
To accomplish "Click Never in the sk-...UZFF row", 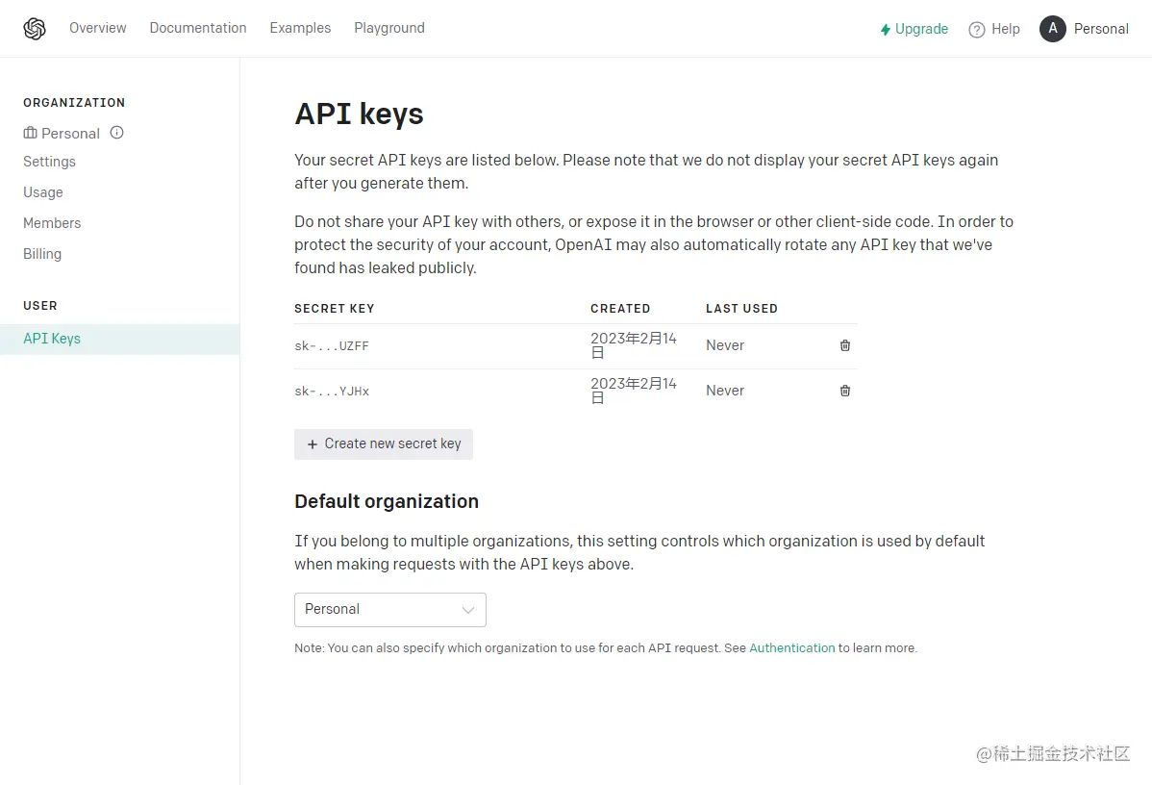I will point(725,345).
